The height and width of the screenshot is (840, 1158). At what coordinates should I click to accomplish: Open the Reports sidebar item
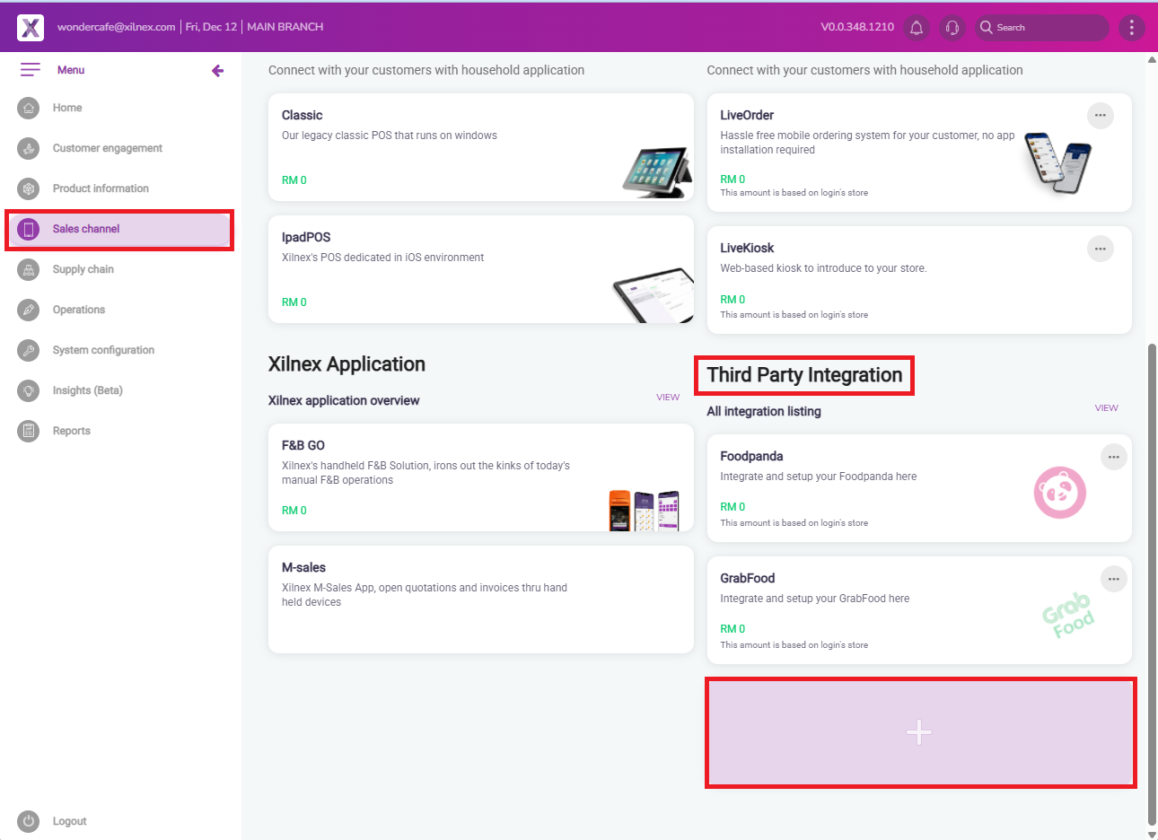(x=71, y=431)
